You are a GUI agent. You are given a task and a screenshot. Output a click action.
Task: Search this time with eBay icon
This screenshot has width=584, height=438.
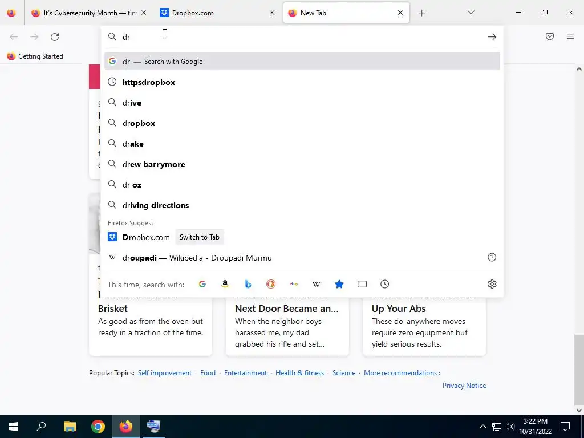pos(294,284)
